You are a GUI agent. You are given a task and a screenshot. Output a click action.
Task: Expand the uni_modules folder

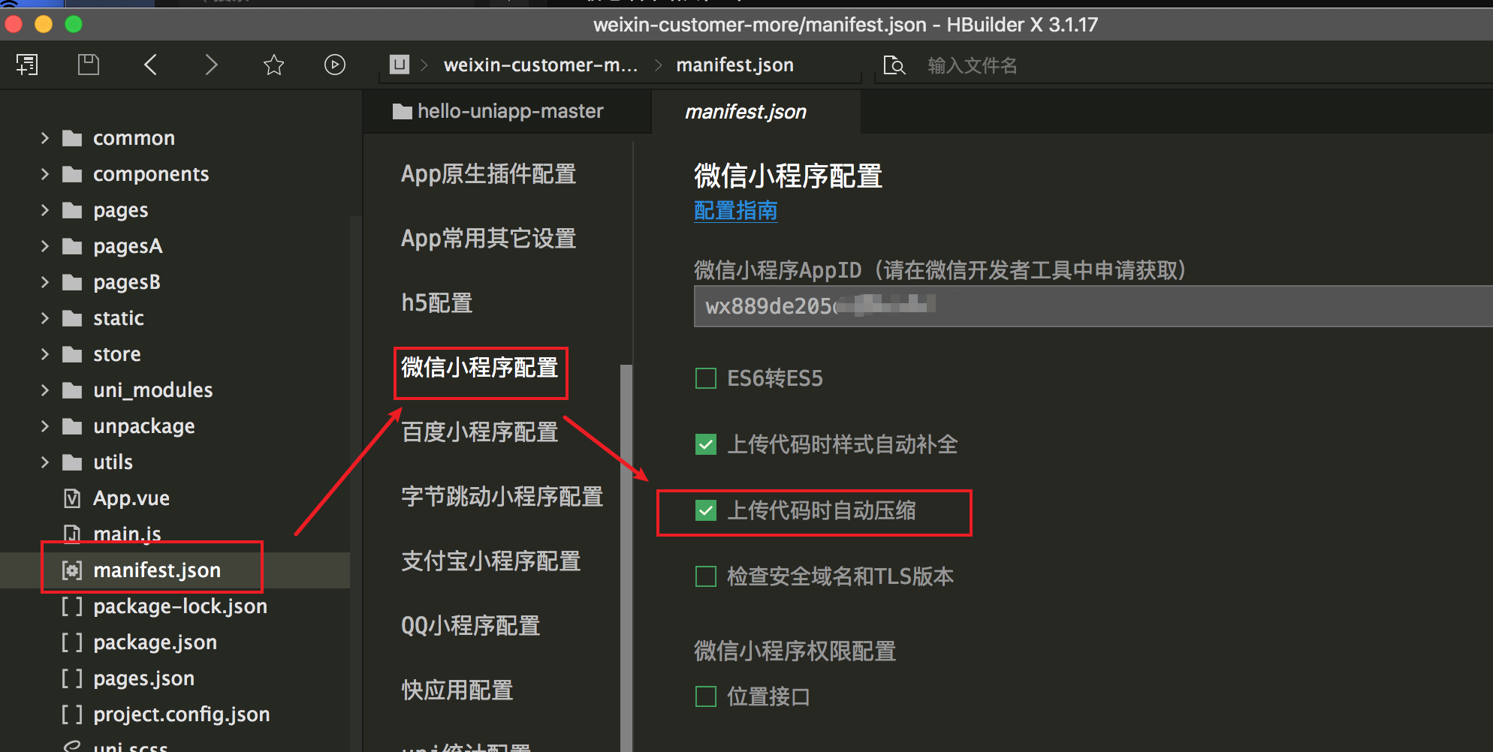click(x=44, y=390)
